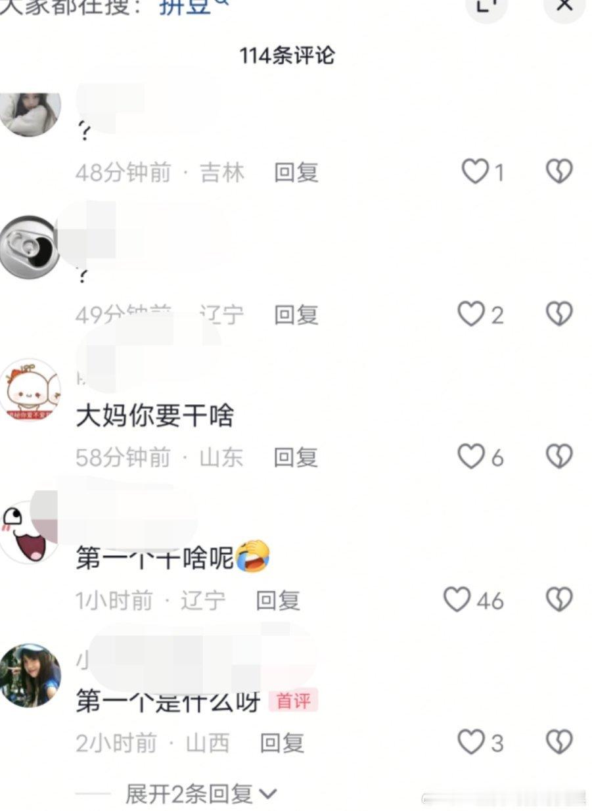Screen dimensions: 592x811
Task: Close the comments panel with X
Action: click(x=564, y=5)
